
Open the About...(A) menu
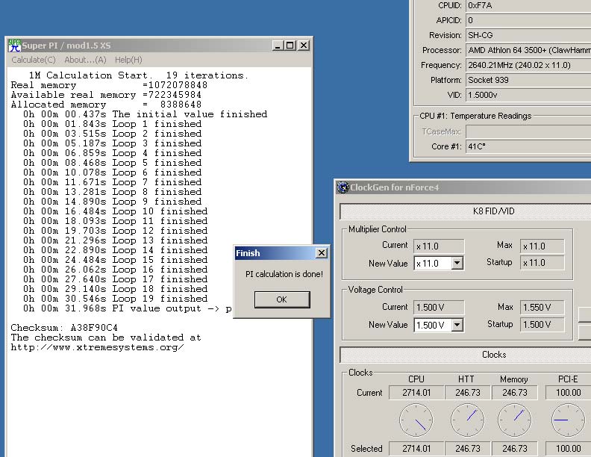coord(85,60)
